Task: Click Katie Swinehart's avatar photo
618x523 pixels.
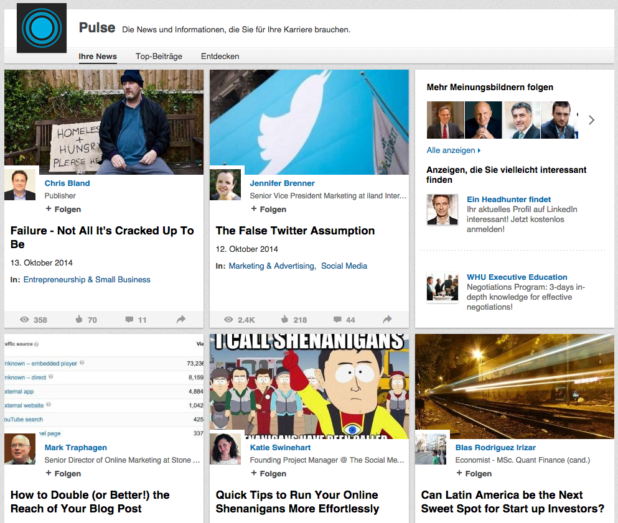Action: coord(225,449)
